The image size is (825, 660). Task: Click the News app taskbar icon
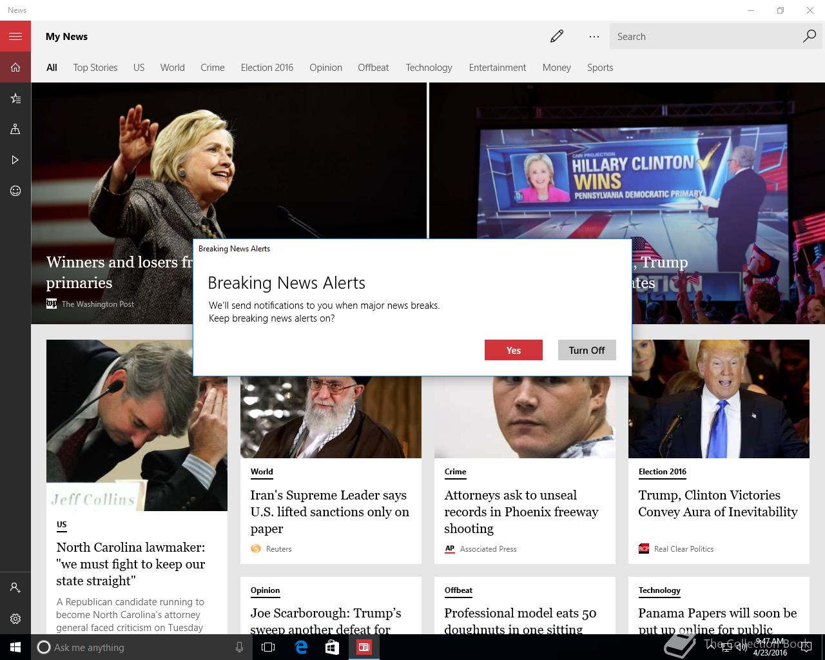click(364, 647)
